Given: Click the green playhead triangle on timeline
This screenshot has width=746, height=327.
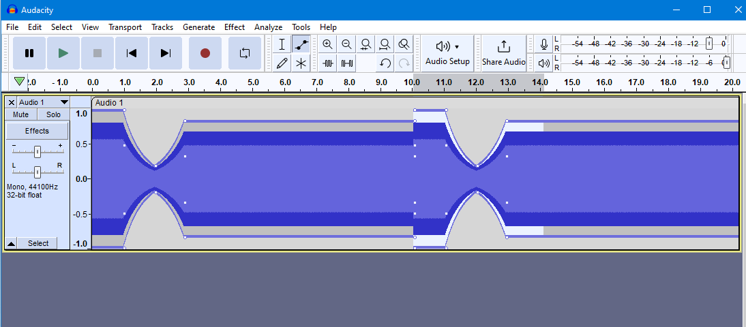Looking at the screenshot, I should click(x=19, y=82).
